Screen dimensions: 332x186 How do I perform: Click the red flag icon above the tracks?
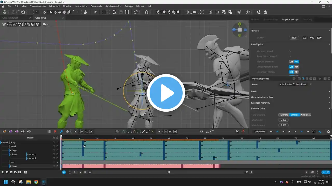pyautogui.click(x=55, y=131)
